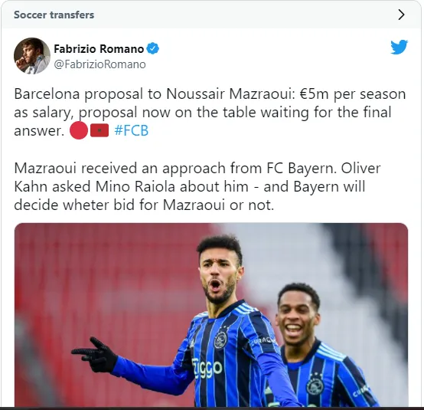Screen dimensions: 424x410
Task: Click the Twitter bird logo
Action: tap(399, 47)
